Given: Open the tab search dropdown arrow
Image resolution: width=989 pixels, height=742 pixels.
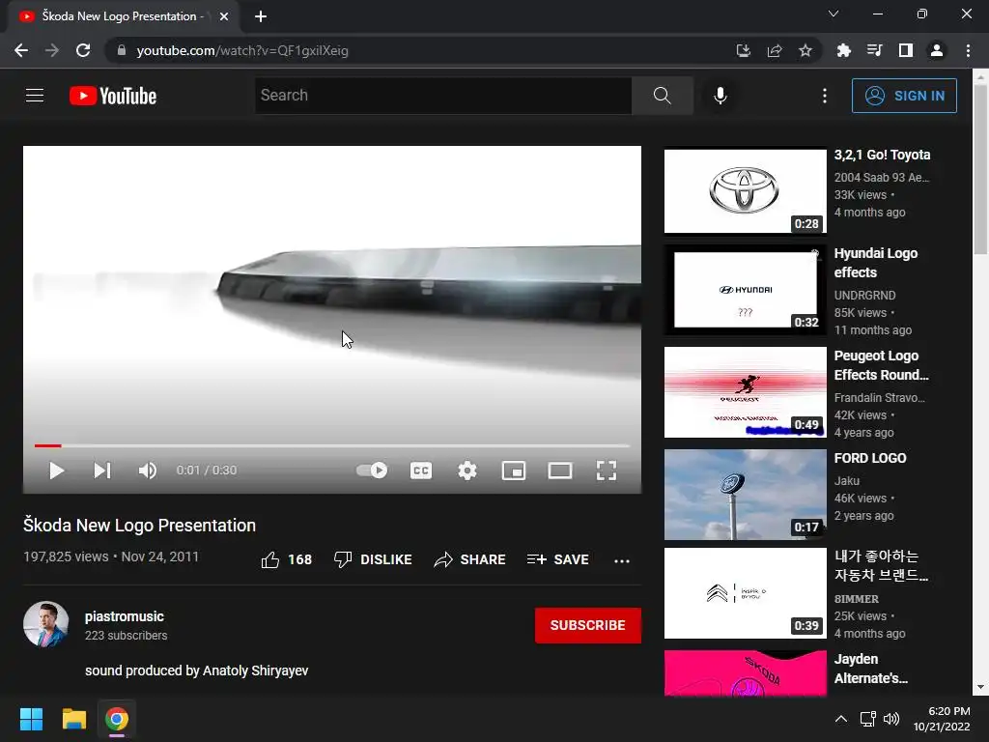Looking at the screenshot, I should click(834, 14).
